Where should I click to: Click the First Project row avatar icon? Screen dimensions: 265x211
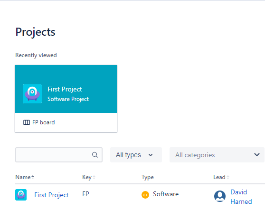21,195
